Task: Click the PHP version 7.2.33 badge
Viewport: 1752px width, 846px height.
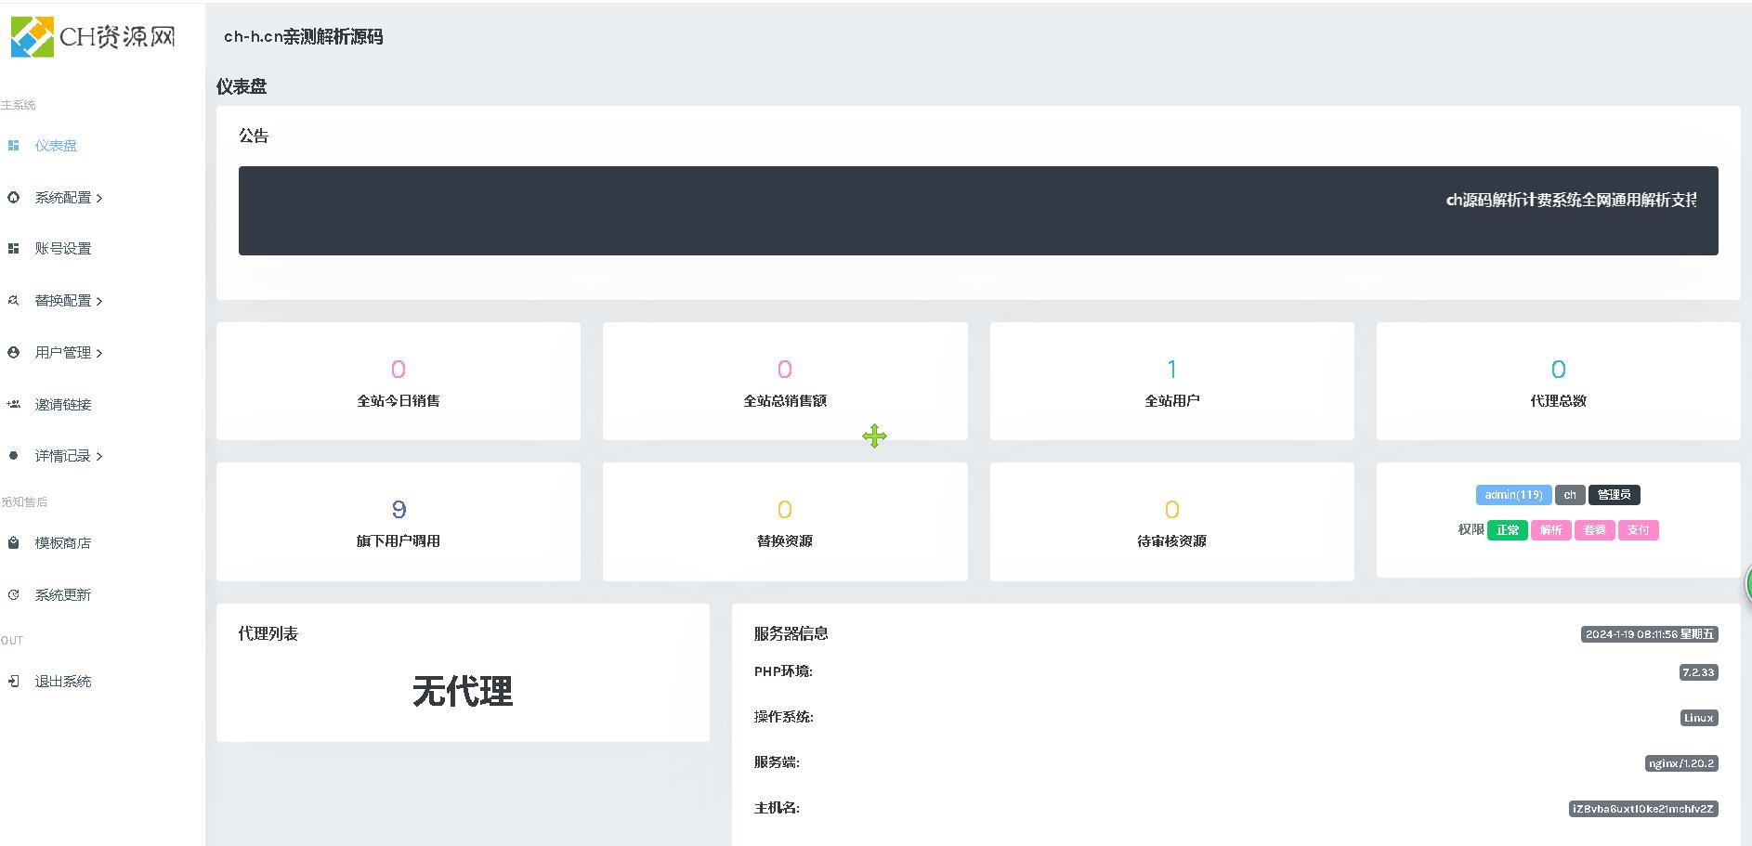Action: (1699, 672)
